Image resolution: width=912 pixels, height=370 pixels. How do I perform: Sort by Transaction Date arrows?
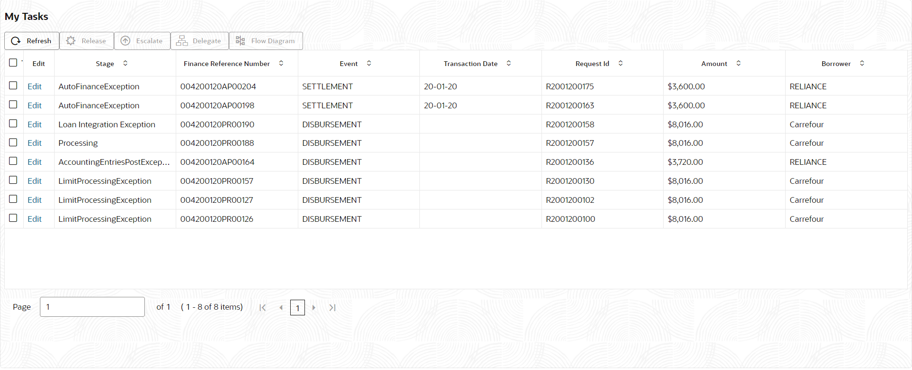click(509, 63)
